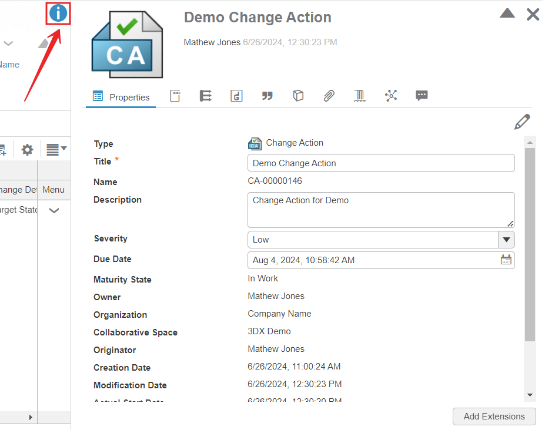The width and height of the screenshot is (545, 430).
Task: Open the paperclip attachments tab
Action: (x=329, y=96)
